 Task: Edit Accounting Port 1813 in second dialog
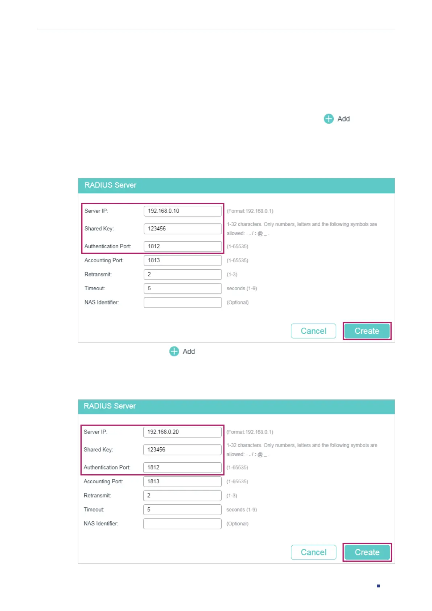coord(182,481)
